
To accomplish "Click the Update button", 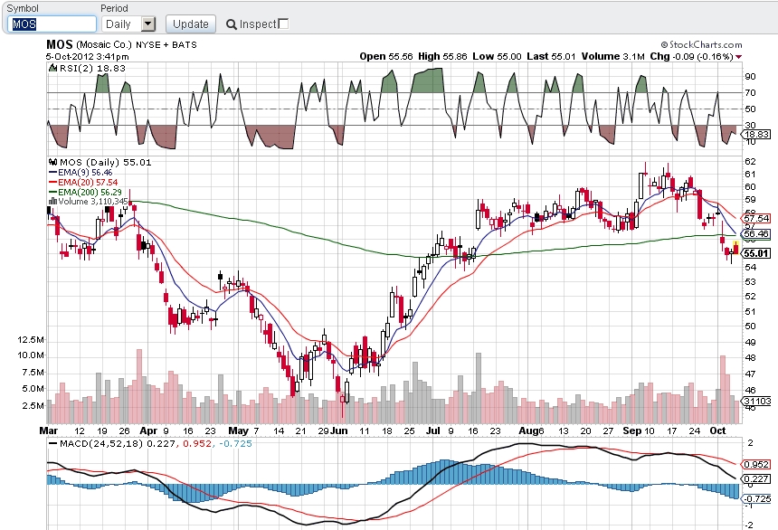I will tap(191, 24).
